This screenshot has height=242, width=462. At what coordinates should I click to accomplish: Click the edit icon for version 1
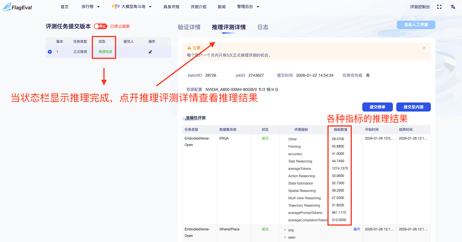pos(150,52)
